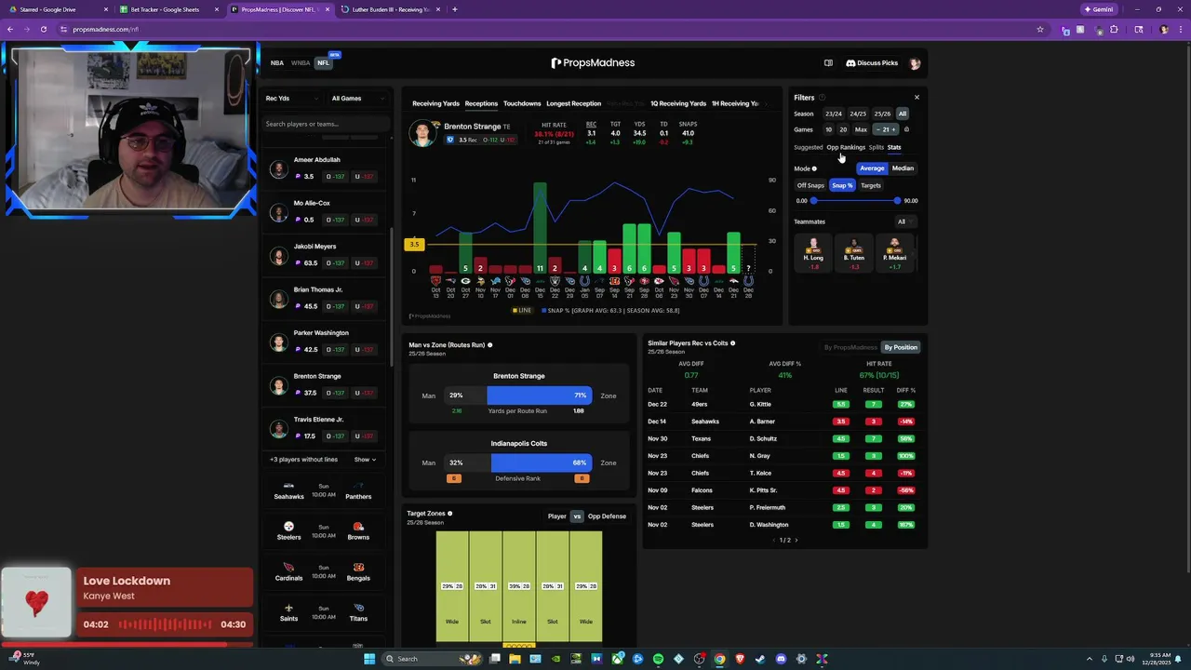Reload the page with browser refresh icon
This screenshot has width=1191, height=670.
tap(43, 29)
